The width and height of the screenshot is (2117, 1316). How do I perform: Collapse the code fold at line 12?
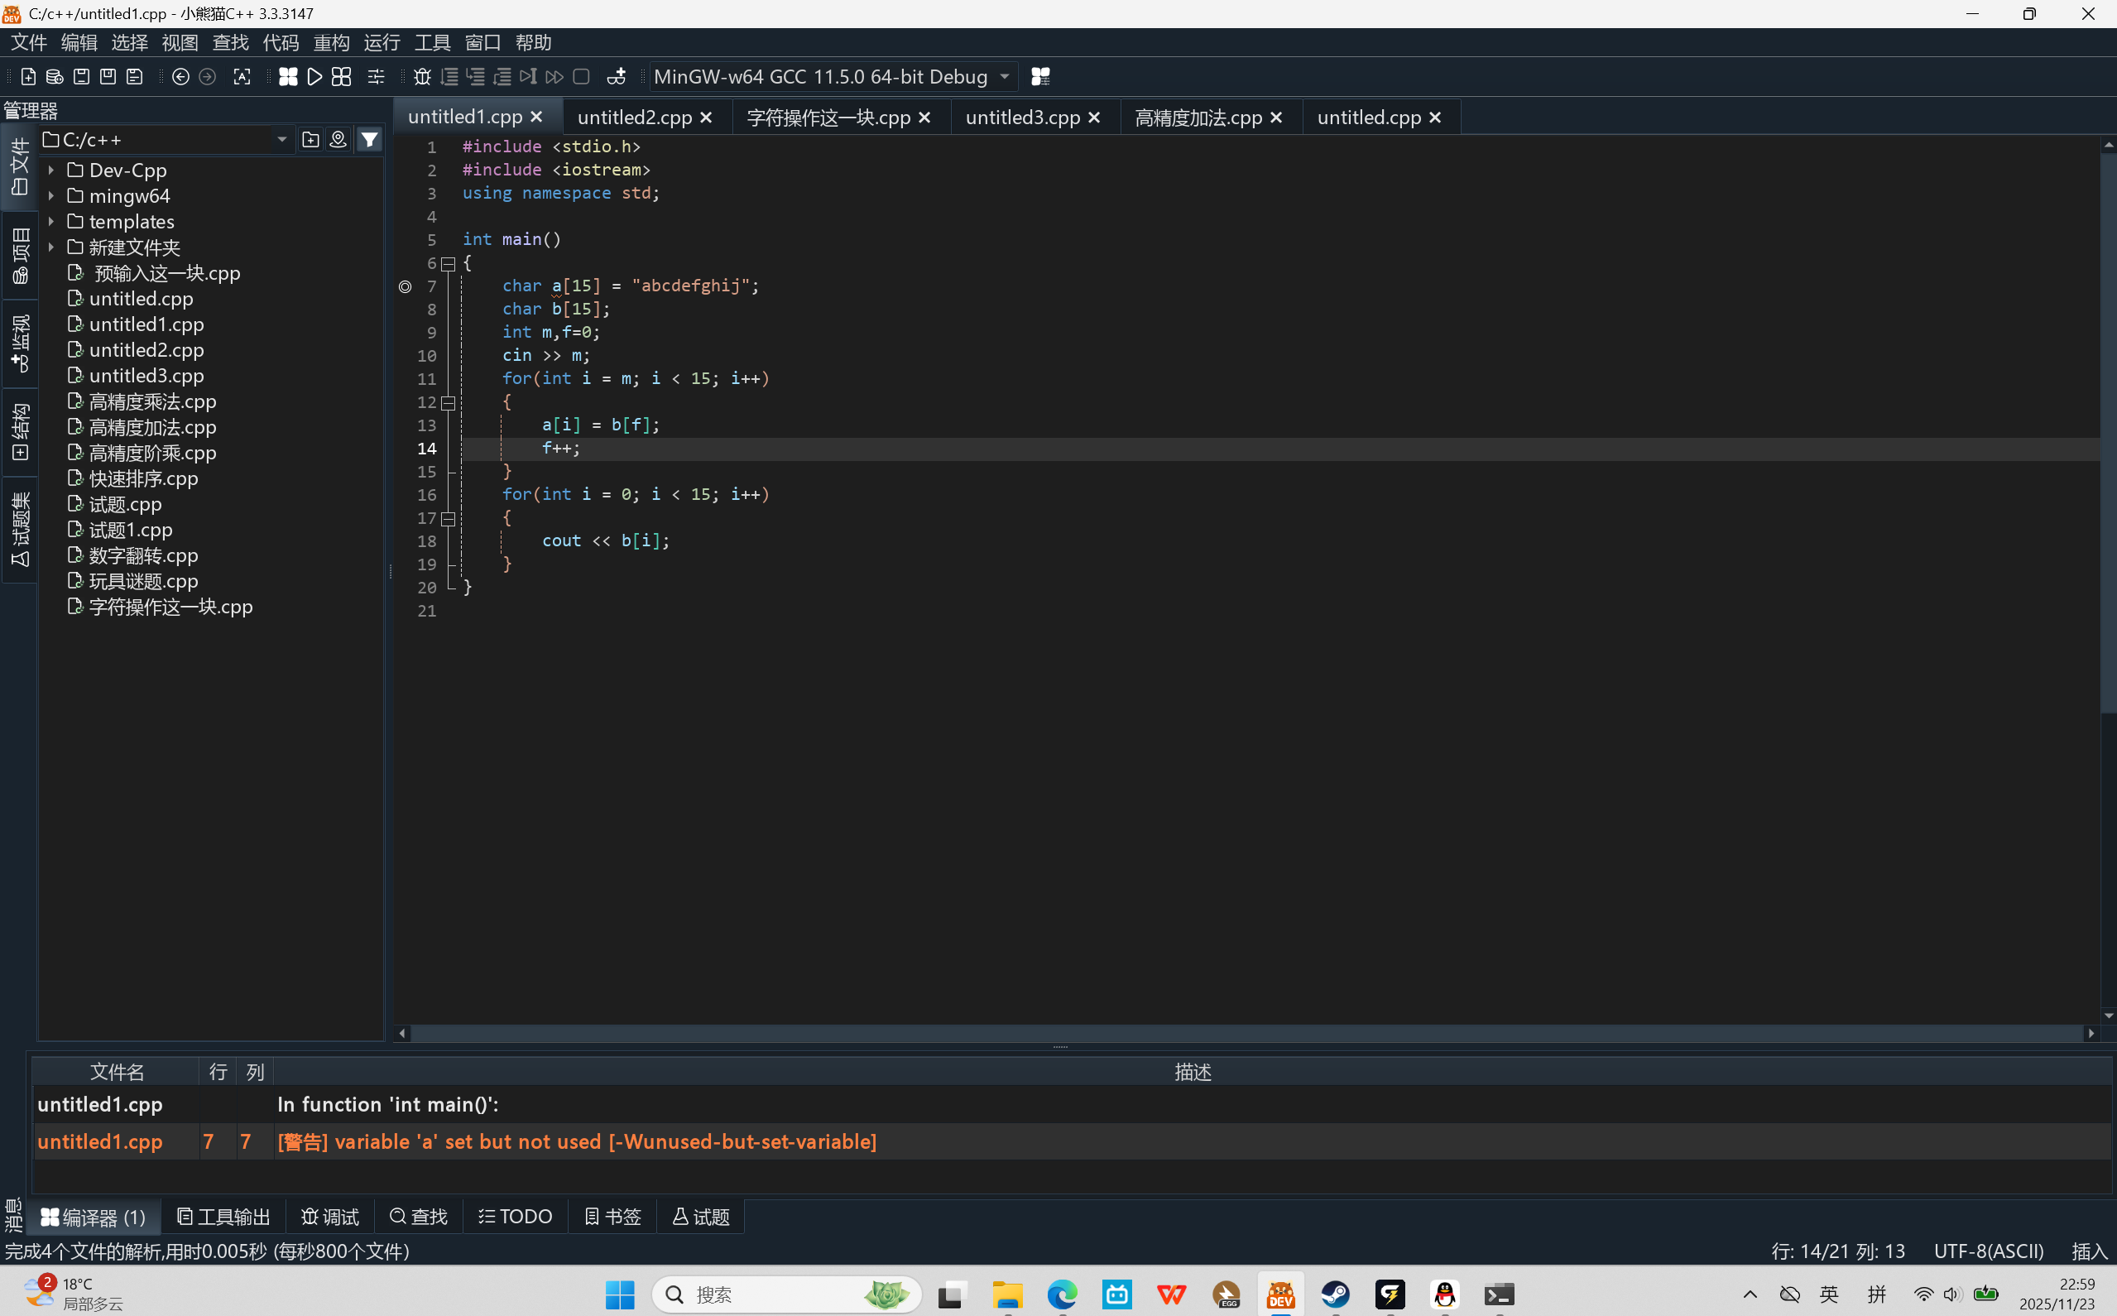click(x=448, y=402)
